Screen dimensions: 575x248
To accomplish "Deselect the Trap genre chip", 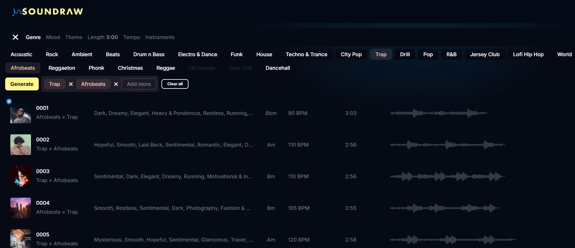I will tap(381, 54).
